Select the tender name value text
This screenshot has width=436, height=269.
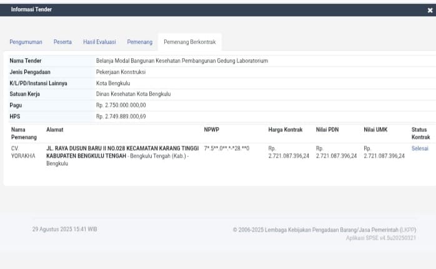click(182, 61)
